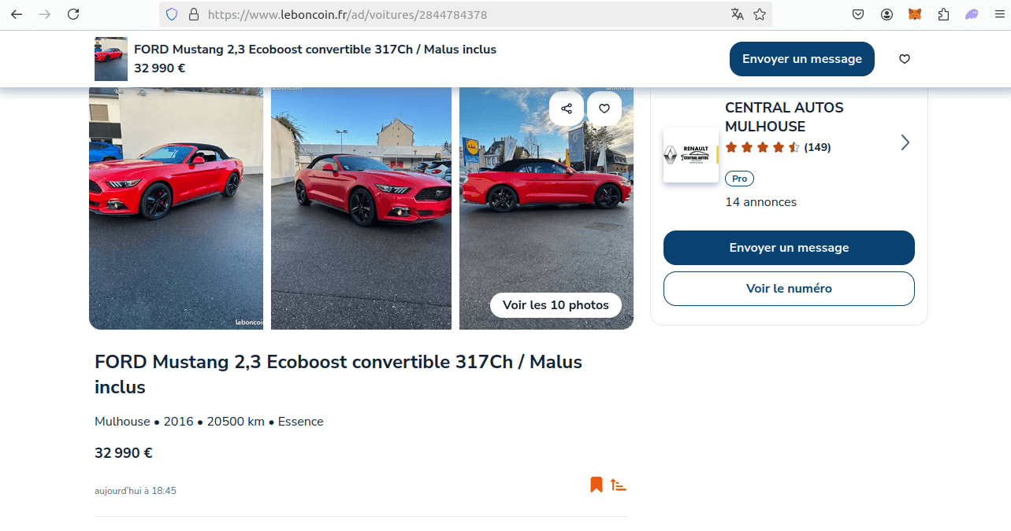Click the Mulhouse 2016 20500 km details

(x=209, y=422)
